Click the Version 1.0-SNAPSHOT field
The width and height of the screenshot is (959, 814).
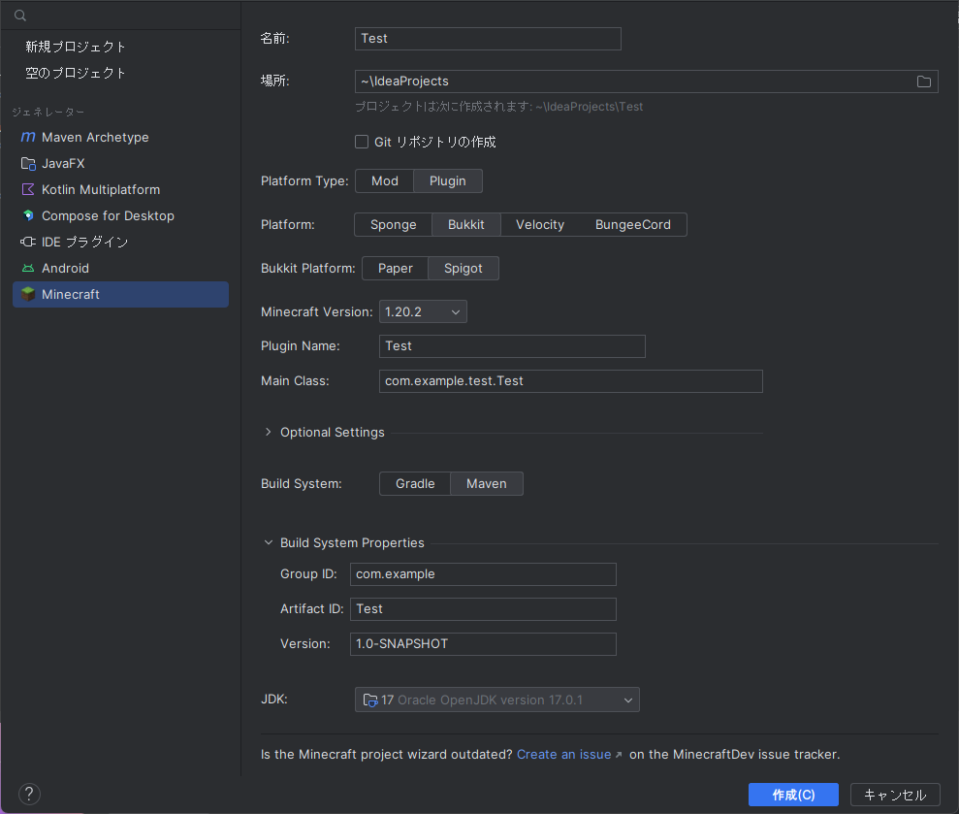[x=483, y=644]
